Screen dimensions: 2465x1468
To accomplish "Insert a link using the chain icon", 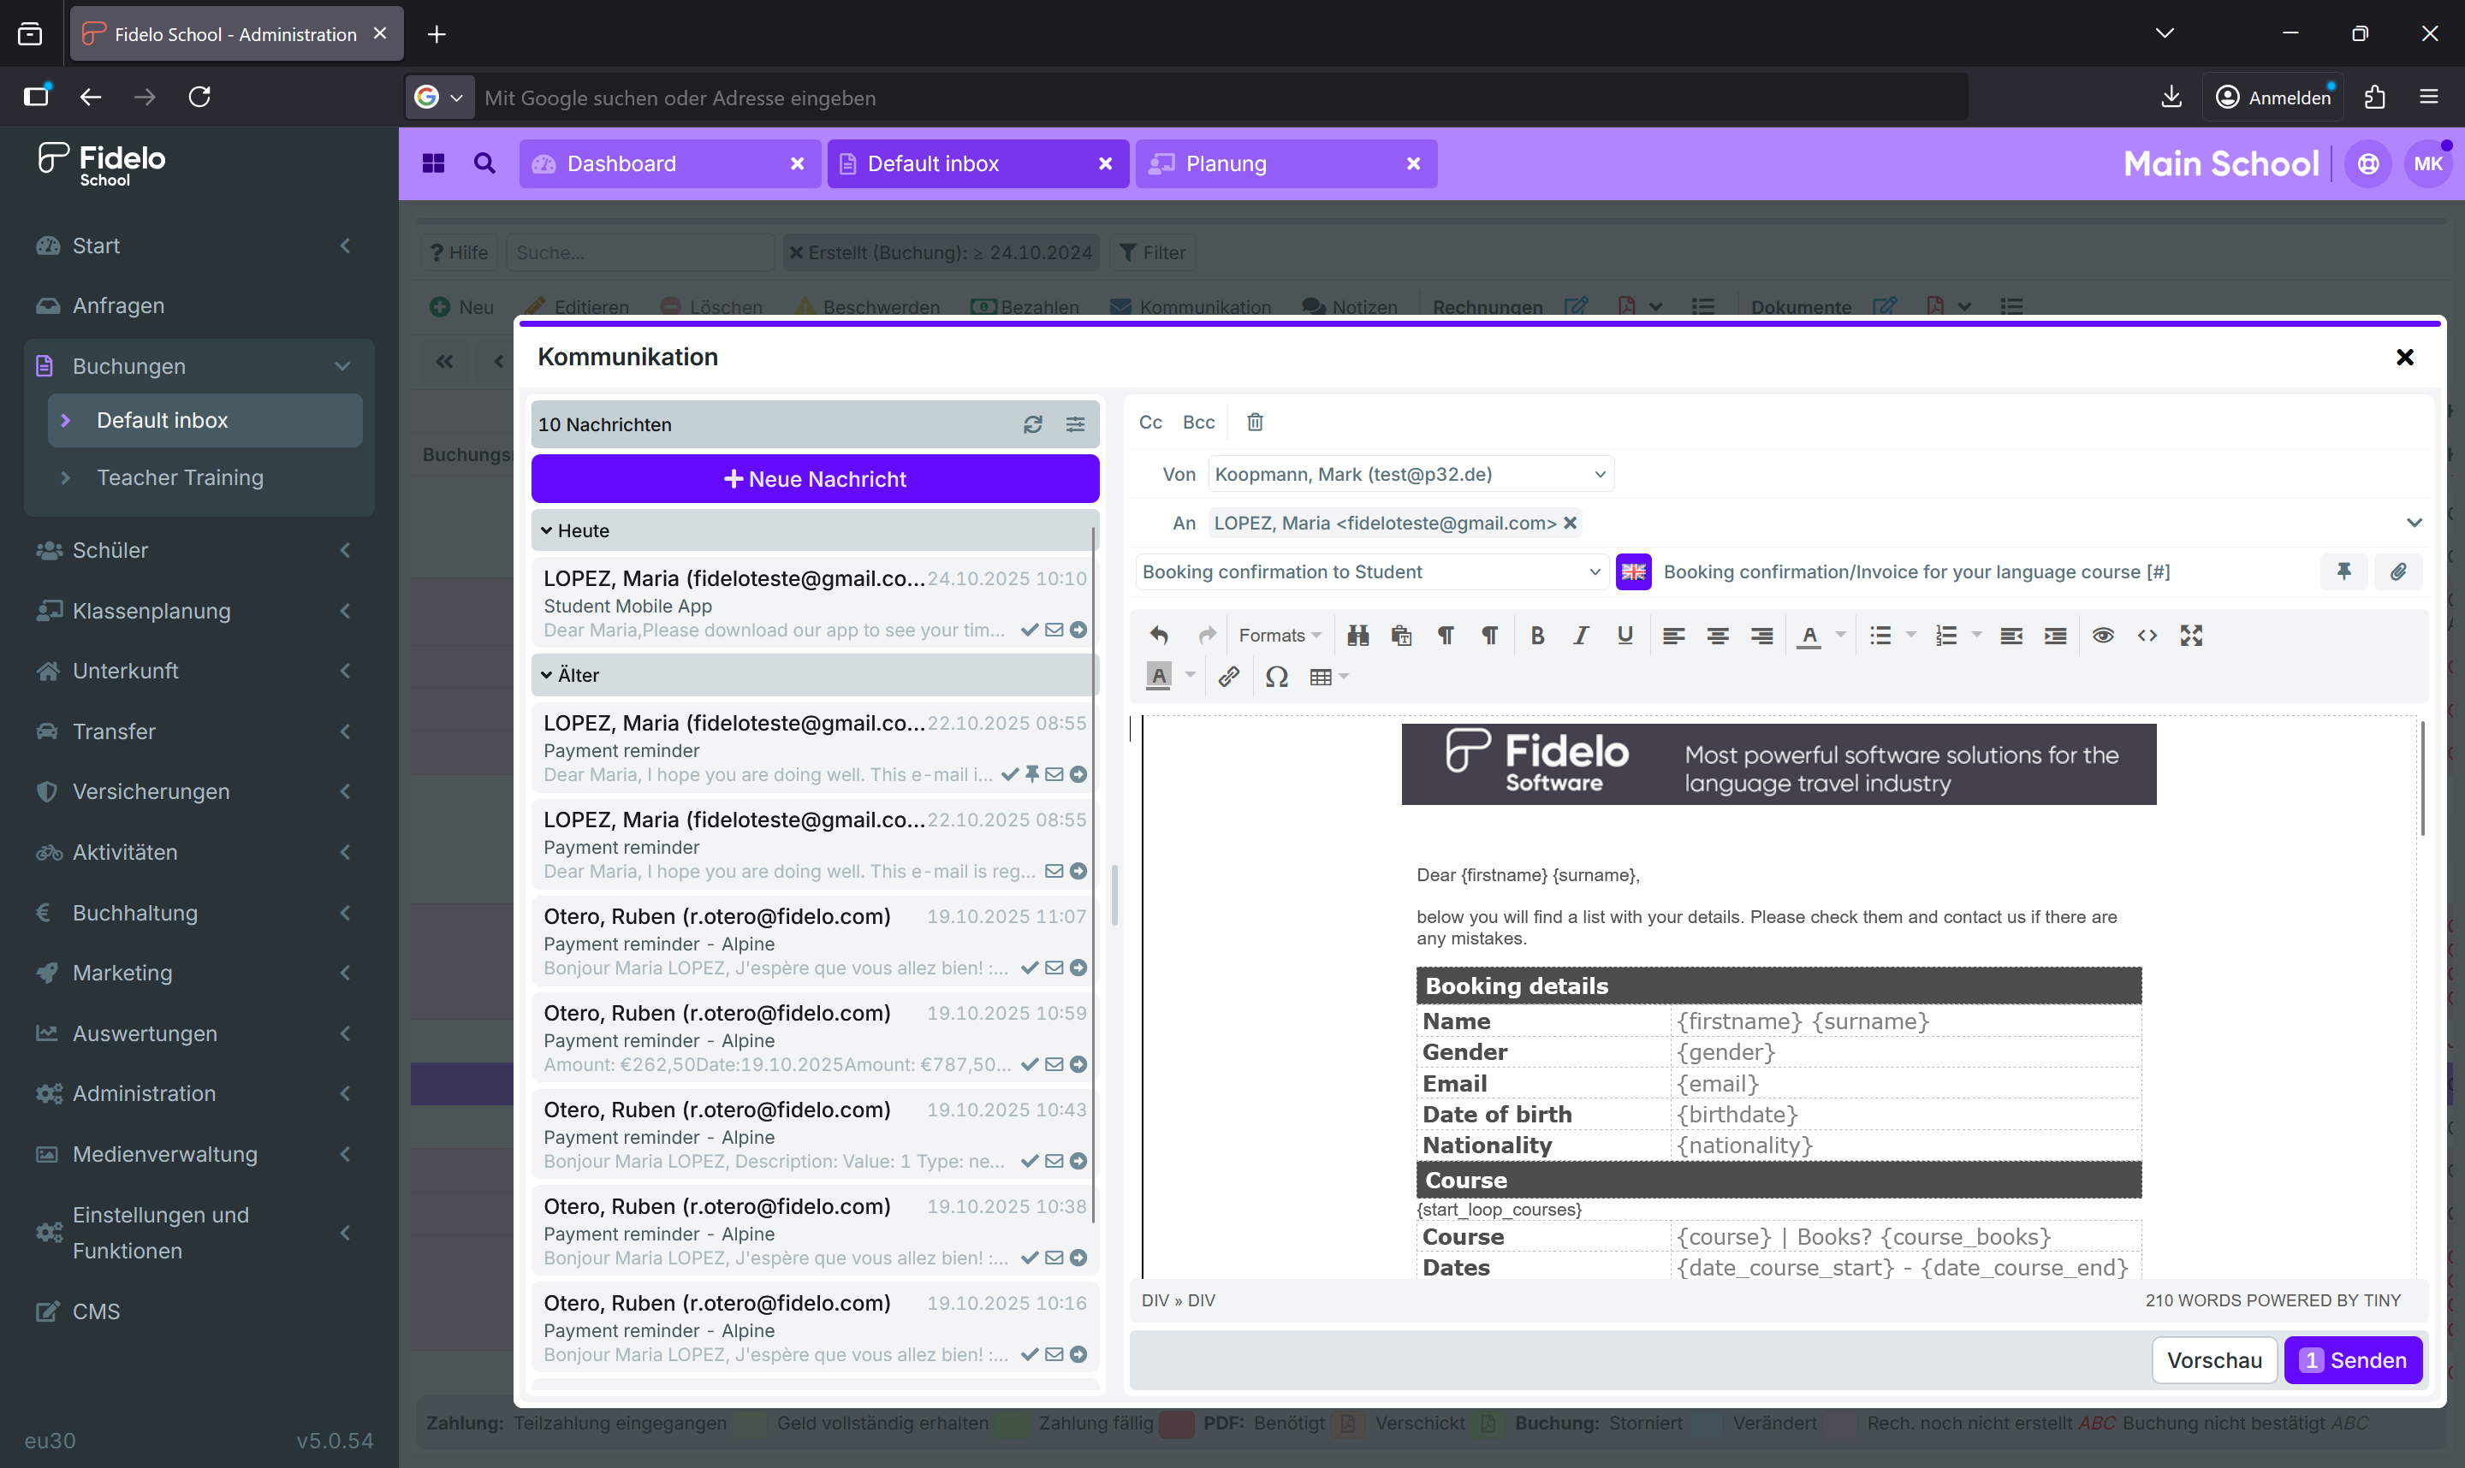I will (x=1228, y=677).
